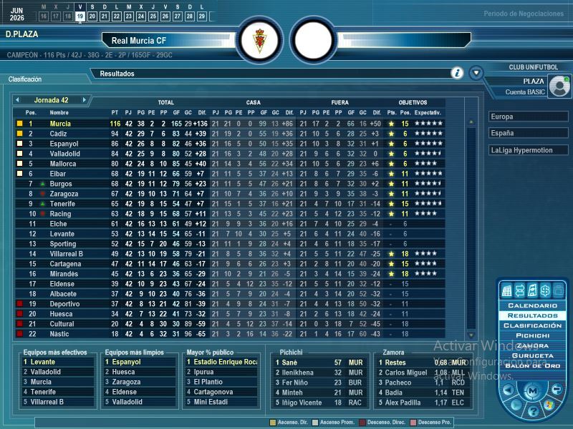Click the return arrow navigation icon
This screenshot has height=429, width=573.
pos(557,390)
